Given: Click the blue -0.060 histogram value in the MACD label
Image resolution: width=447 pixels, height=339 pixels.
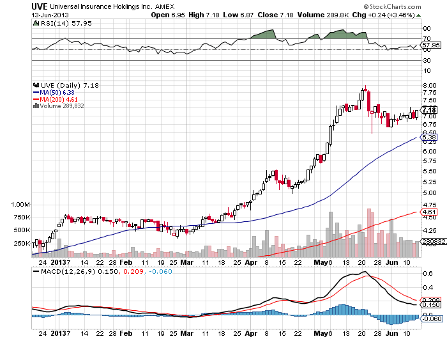Looking at the screenshot, I should click(x=160, y=271).
